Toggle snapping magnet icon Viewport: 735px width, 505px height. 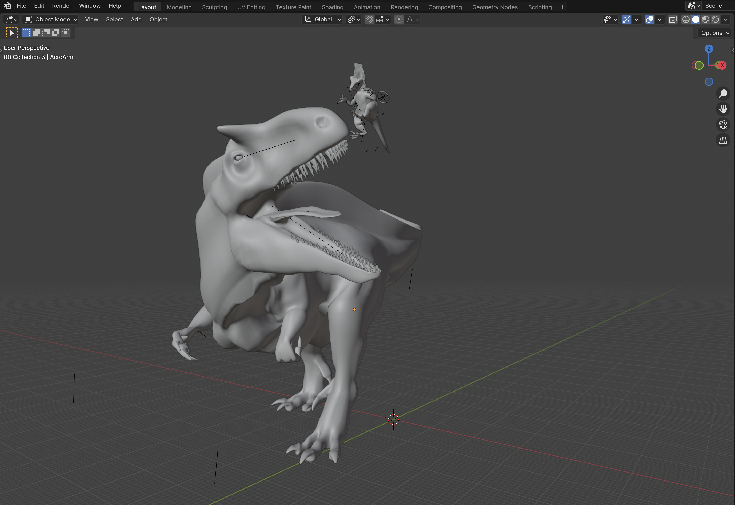coord(369,20)
